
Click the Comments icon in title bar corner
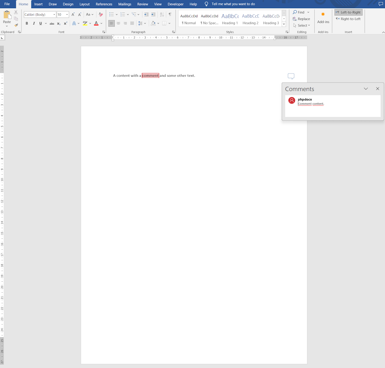point(381,4)
